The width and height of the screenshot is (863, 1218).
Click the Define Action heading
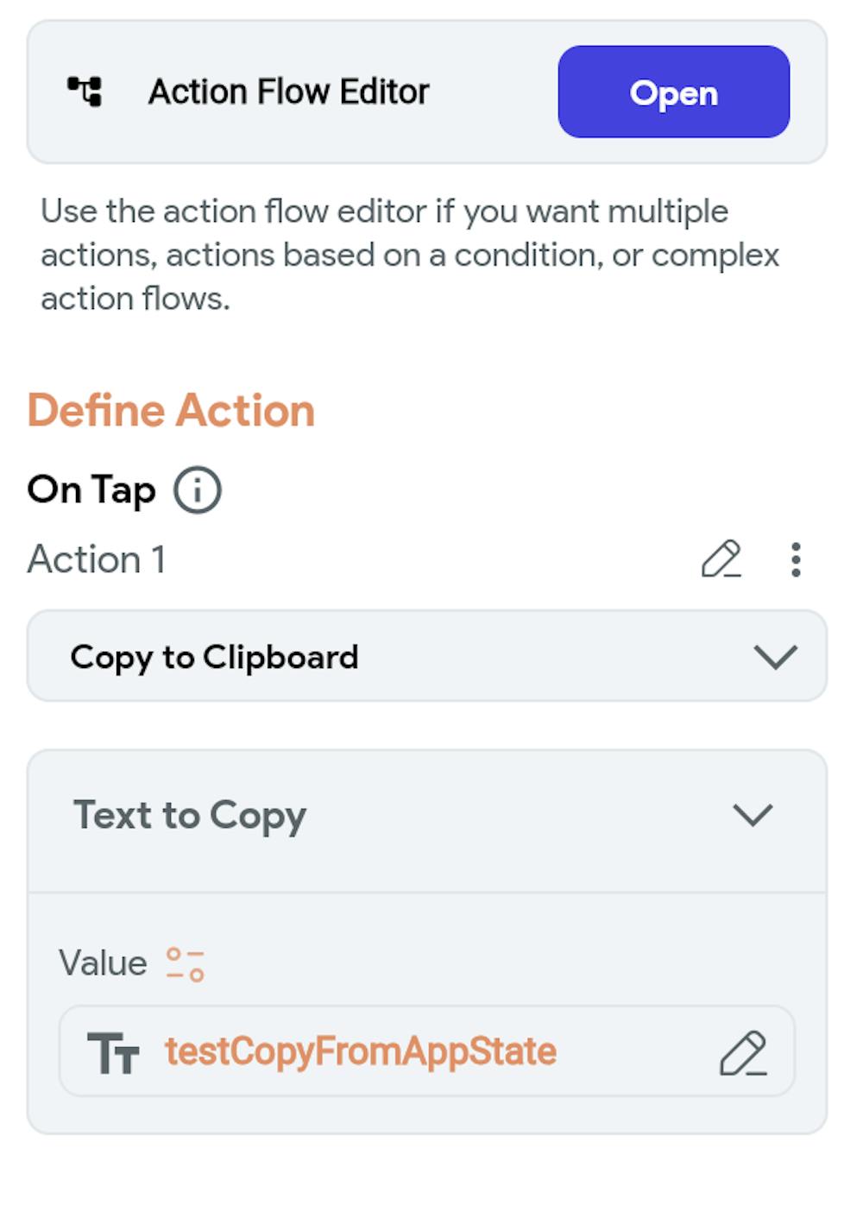click(171, 410)
